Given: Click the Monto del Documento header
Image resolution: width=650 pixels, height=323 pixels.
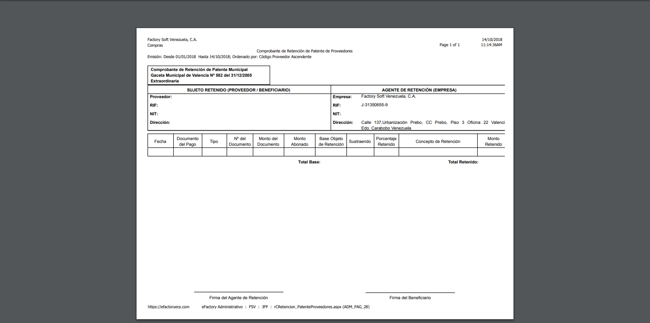Looking at the screenshot, I should point(268,141).
